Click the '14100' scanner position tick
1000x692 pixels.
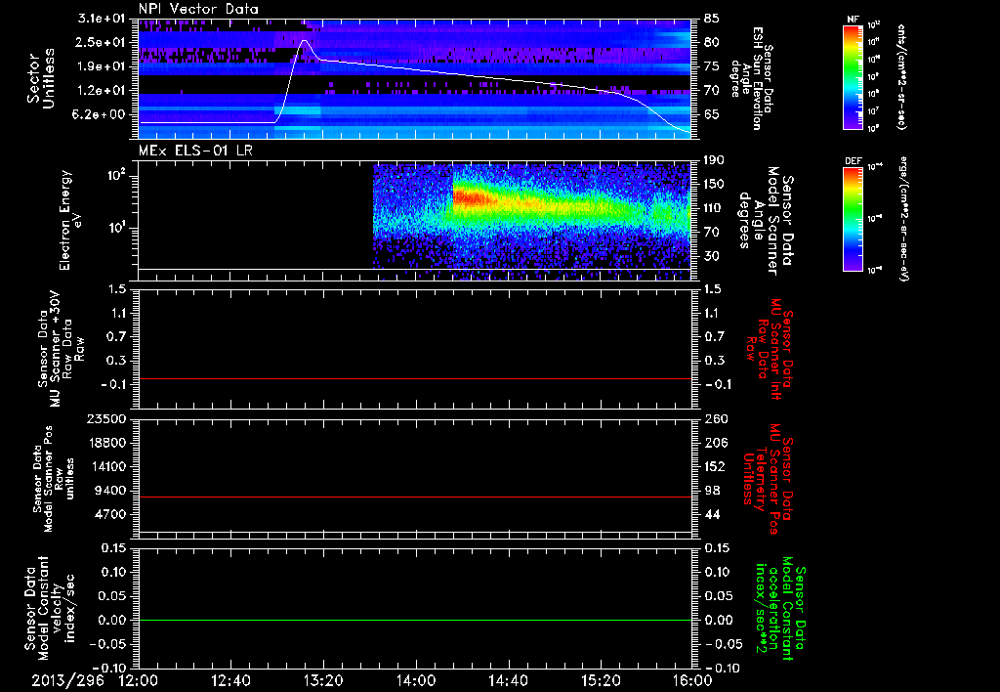[107, 466]
